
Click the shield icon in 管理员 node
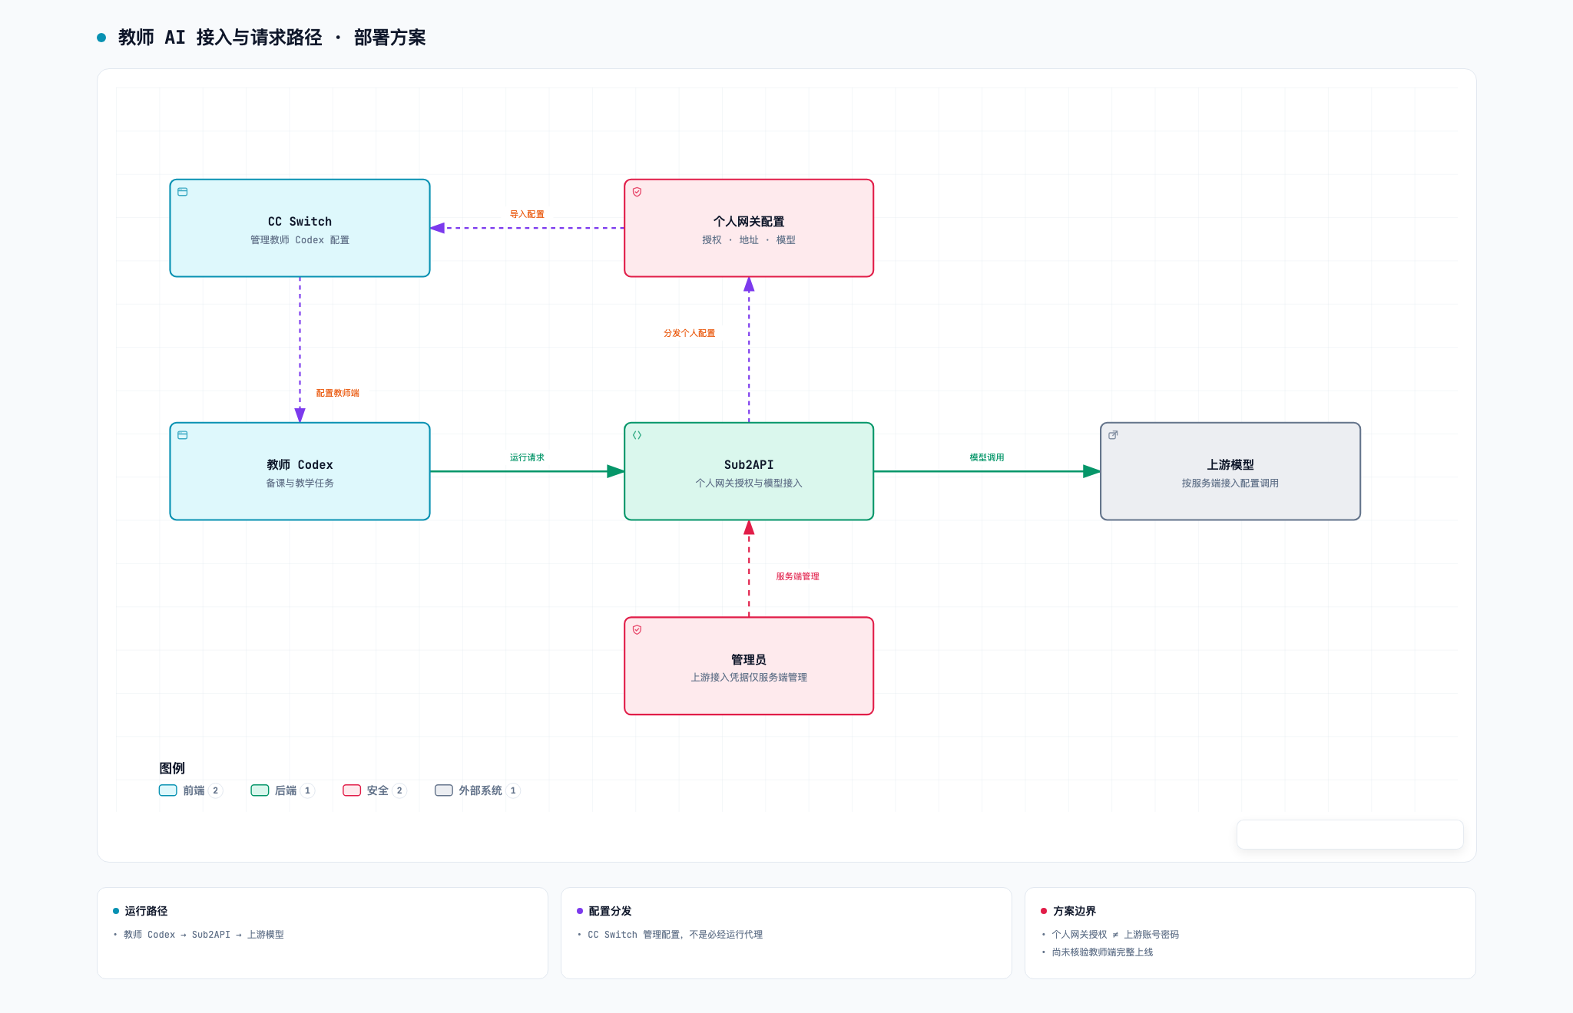pos(637,630)
